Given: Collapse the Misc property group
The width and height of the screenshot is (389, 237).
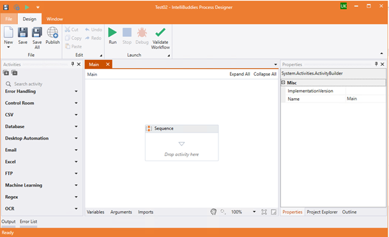Looking at the screenshot, I should (x=283, y=83).
